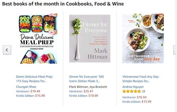Click the 'Mark Bittman, Aya Brackett' author text

tap(88, 87)
